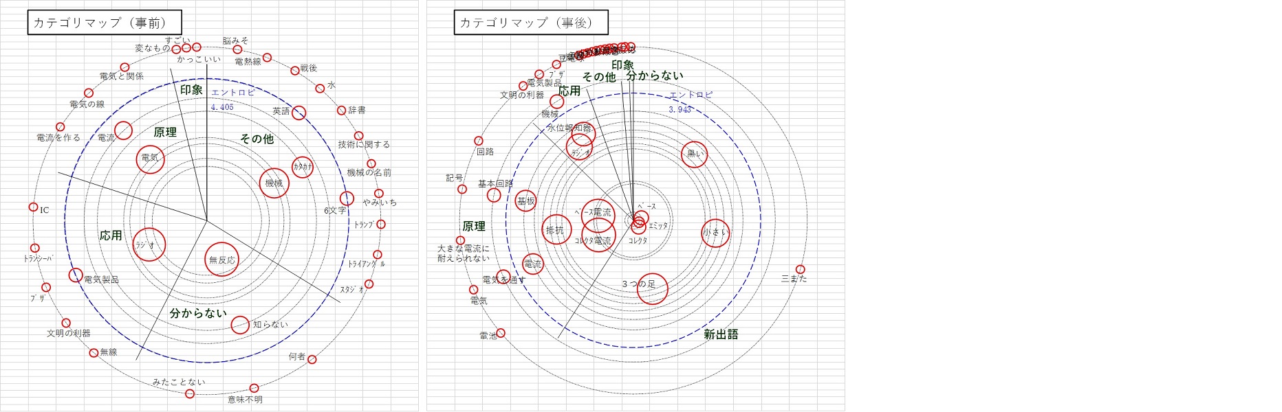This screenshot has height=412, width=1282.
Task: Click the small IC circle marker
Action: pyautogui.click(x=33, y=207)
